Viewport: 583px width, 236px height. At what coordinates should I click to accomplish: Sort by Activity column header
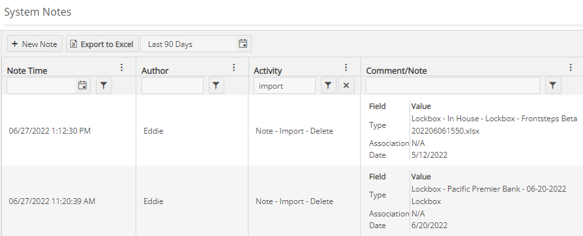pyautogui.click(x=268, y=70)
